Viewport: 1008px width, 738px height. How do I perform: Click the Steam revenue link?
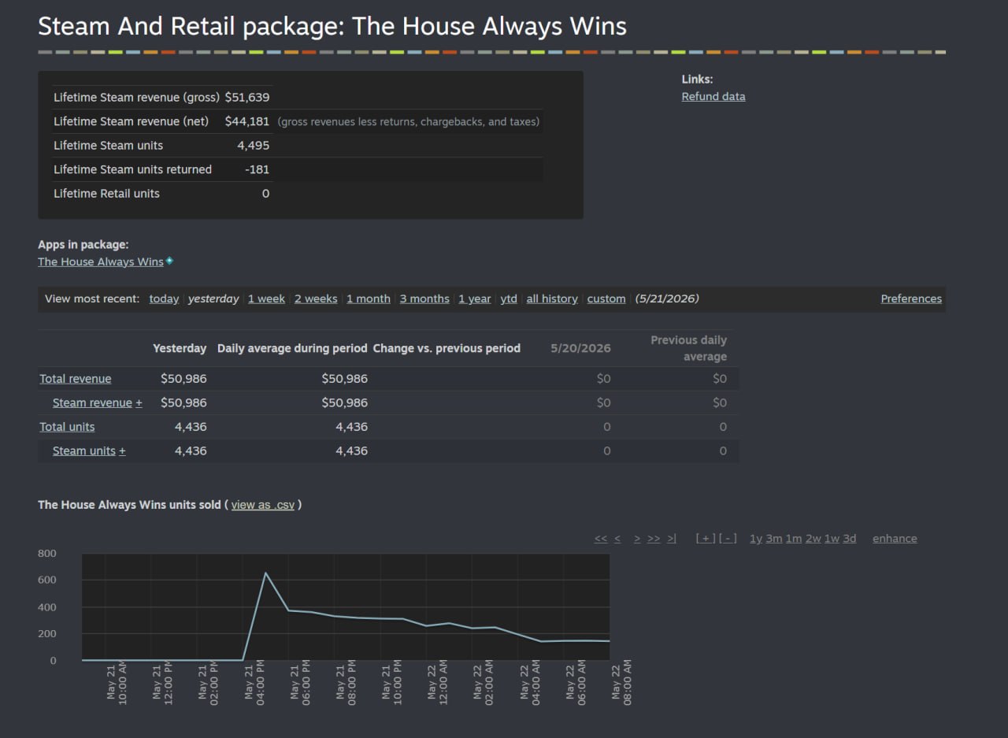(92, 403)
